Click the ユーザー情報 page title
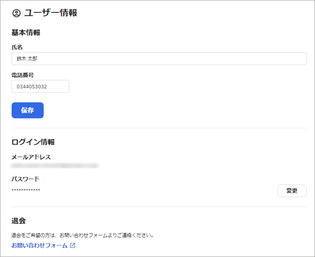Screen dimensions: 315x257 coord(51,13)
